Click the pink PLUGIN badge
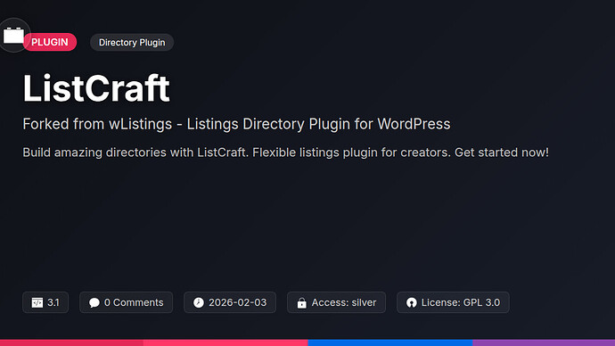This screenshot has width=615, height=346. tap(50, 42)
